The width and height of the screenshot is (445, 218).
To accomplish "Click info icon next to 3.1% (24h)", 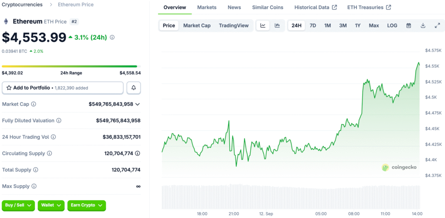I will click(112, 37).
